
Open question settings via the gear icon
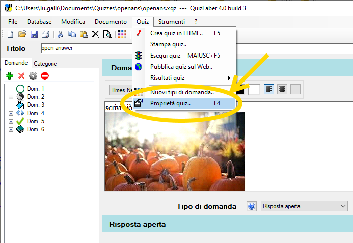[33, 76]
